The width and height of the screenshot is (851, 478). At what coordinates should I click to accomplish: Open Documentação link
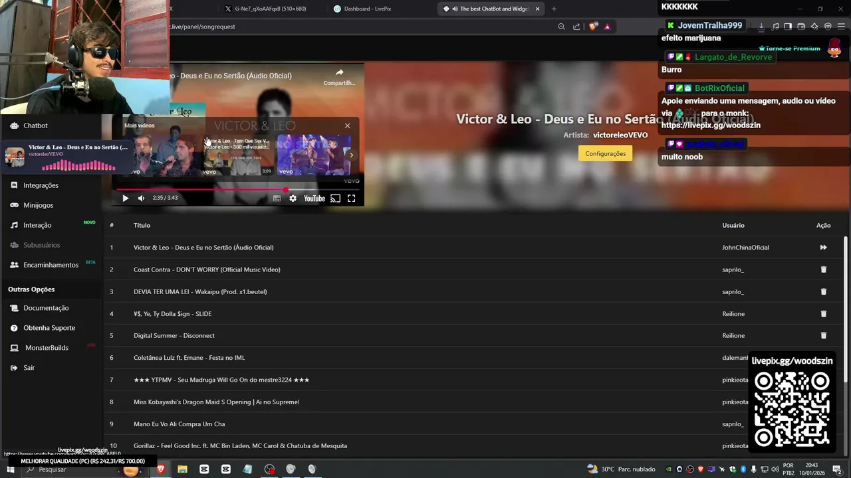pyautogui.click(x=46, y=308)
